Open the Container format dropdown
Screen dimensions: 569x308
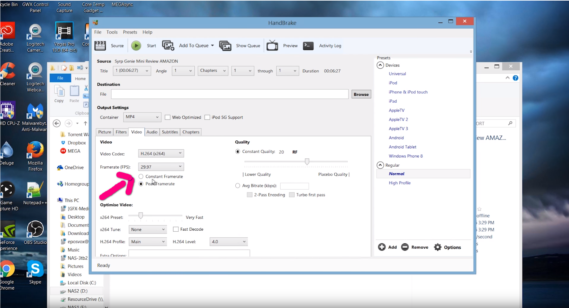click(142, 117)
